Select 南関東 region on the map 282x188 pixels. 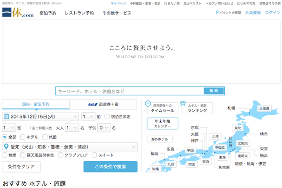[243, 156]
